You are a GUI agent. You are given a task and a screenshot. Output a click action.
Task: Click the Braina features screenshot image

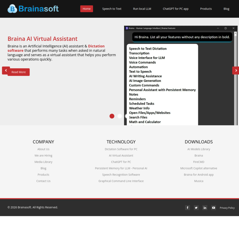[x=181, y=75]
